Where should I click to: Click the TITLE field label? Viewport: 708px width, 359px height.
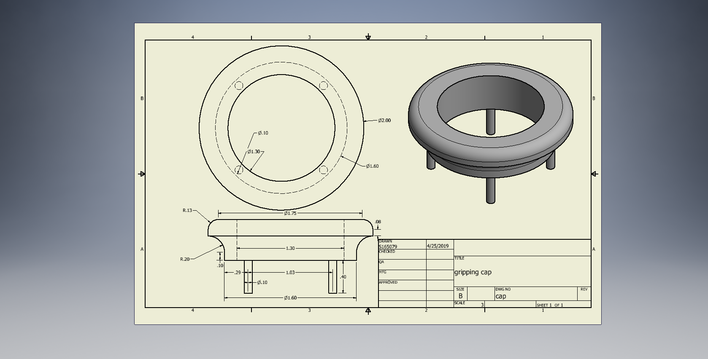459,258
